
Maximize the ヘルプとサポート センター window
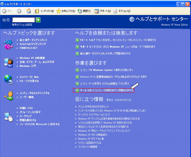tap(183, 4)
